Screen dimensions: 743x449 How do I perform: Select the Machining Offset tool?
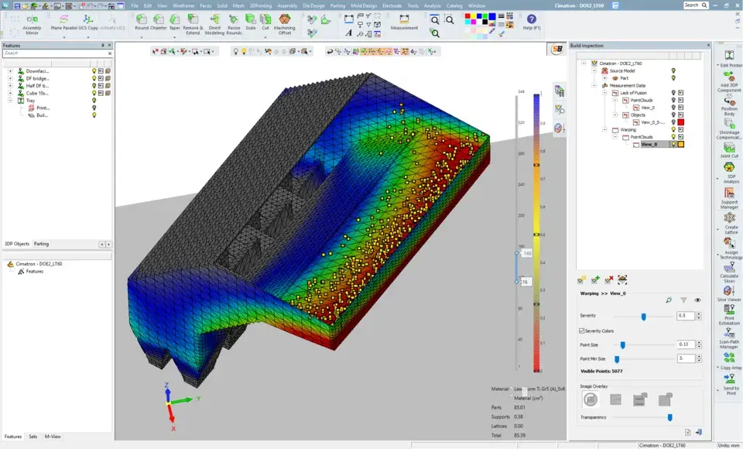[x=285, y=20]
